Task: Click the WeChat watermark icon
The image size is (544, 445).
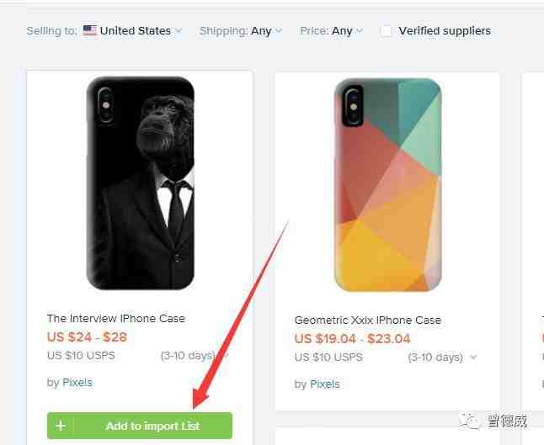Action: [469, 421]
